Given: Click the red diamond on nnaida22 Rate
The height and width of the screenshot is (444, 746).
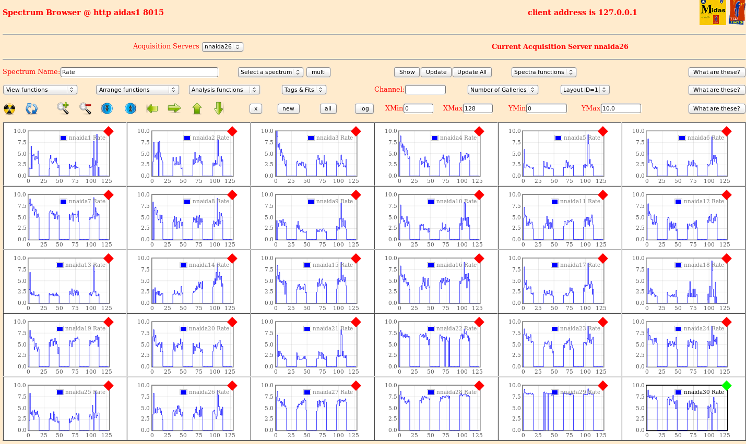Looking at the screenshot, I should [479, 322].
